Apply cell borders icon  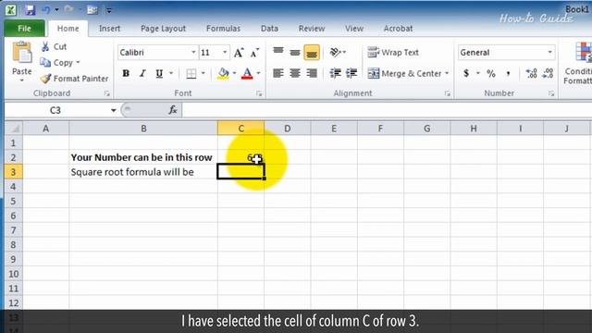point(191,73)
